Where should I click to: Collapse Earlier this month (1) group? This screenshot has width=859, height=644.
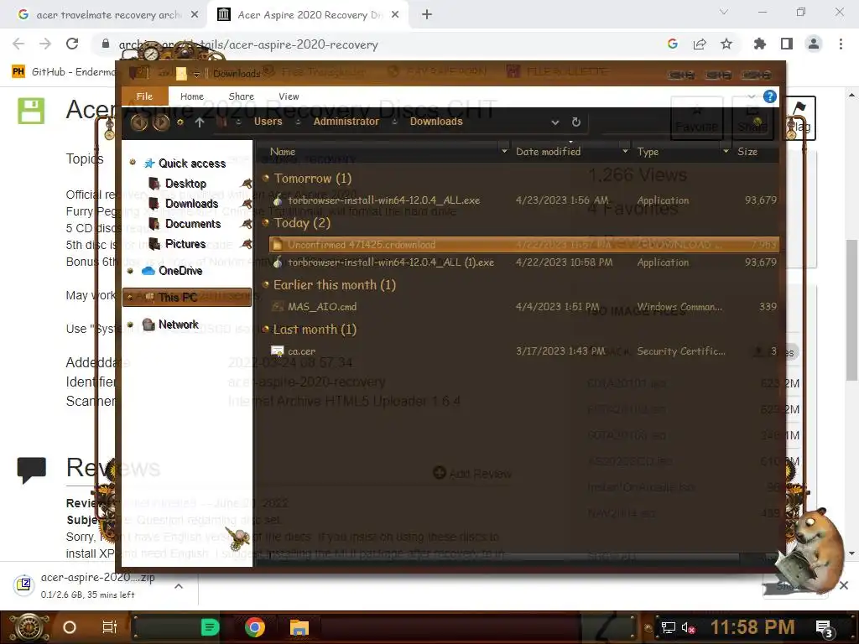[x=266, y=284]
